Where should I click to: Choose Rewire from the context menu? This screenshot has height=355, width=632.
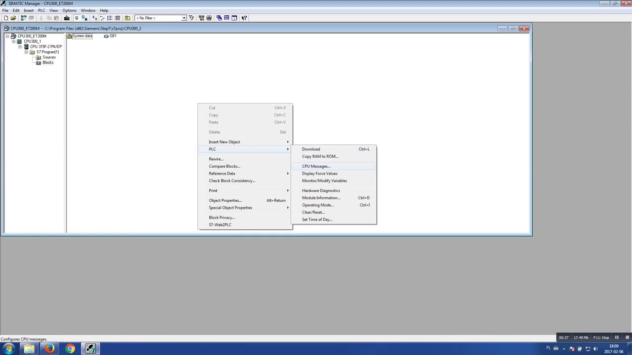tap(245, 159)
